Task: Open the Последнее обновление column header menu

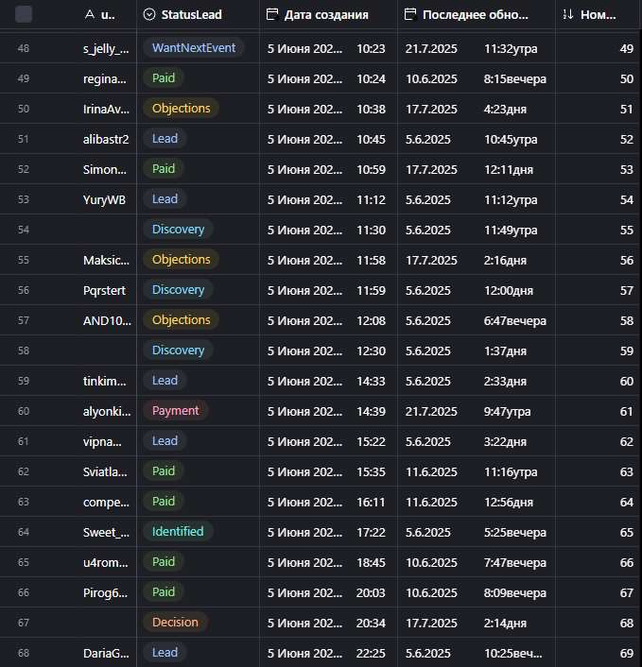Action: (x=476, y=15)
